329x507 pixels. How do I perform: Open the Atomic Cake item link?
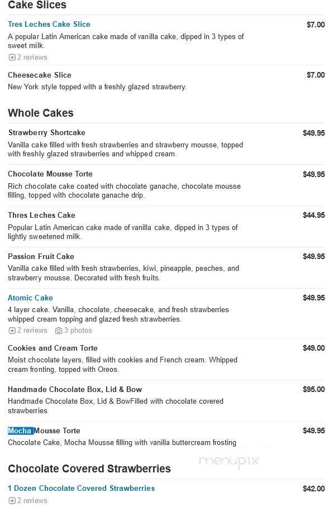coord(30,298)
